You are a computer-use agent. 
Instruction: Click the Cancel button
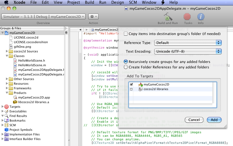[194, 120]
